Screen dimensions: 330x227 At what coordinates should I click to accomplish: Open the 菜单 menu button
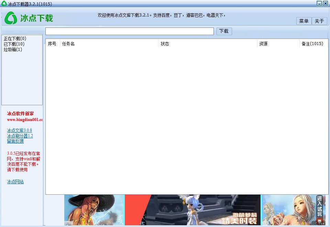click(304, 21)
